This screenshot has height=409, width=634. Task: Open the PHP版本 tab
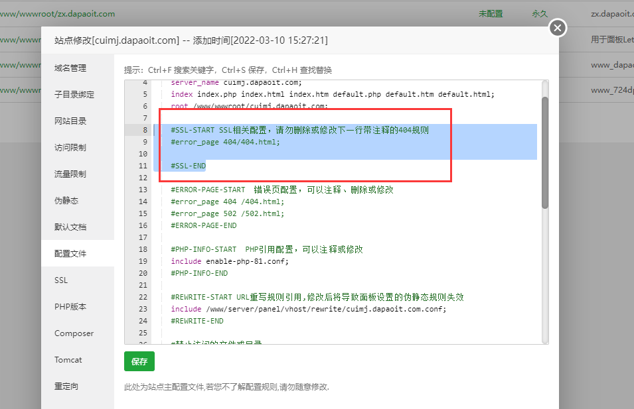70,307
